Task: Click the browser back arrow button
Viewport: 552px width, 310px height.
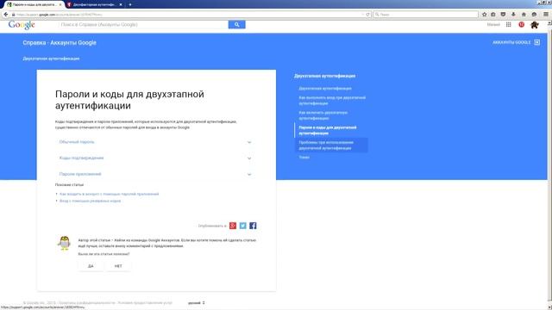Action: pos(6,15)
